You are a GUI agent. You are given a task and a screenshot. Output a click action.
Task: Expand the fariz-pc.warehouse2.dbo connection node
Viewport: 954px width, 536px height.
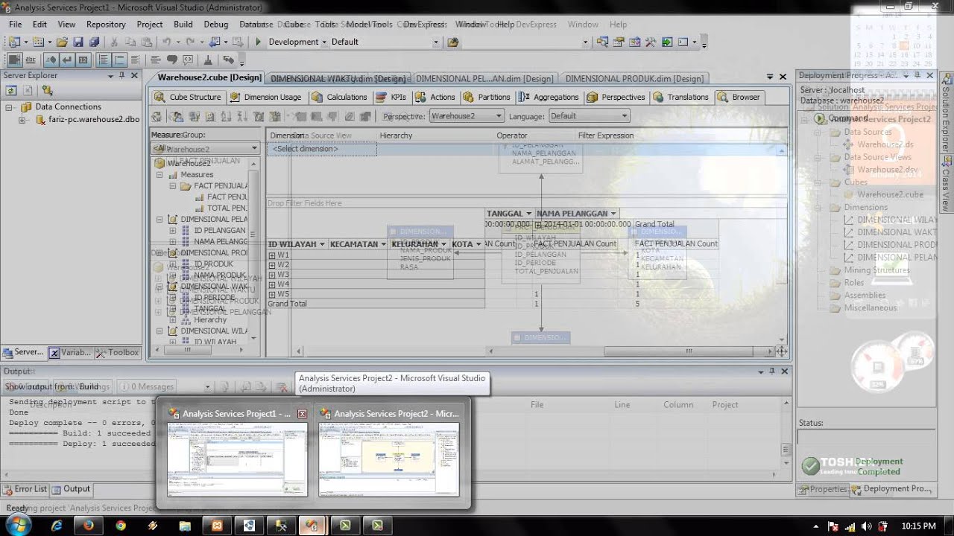22,119
